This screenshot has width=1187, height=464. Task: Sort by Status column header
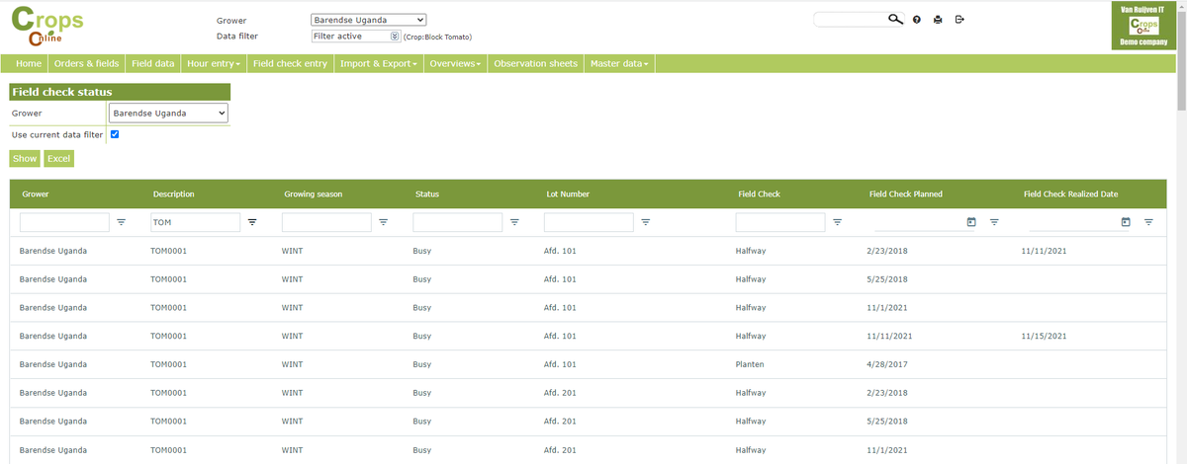(427, 194)
